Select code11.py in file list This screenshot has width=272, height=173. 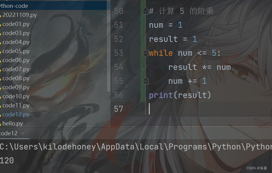pos(16,105)
